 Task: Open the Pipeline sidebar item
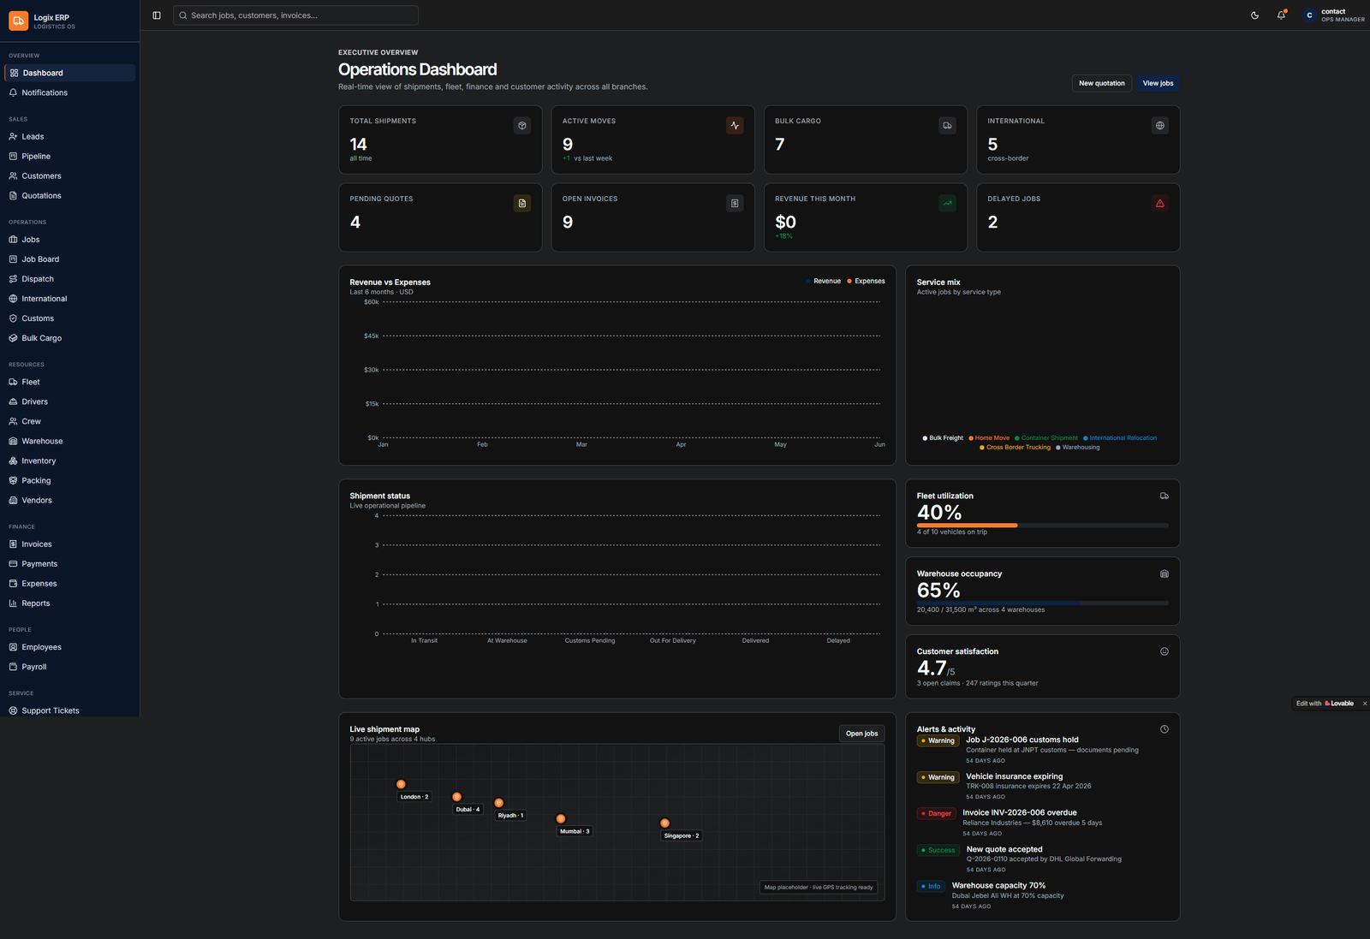click(70, 157)
